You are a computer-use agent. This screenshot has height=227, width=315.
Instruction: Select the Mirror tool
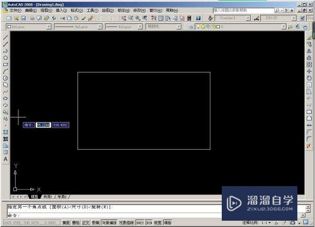[x=309, y=51]
